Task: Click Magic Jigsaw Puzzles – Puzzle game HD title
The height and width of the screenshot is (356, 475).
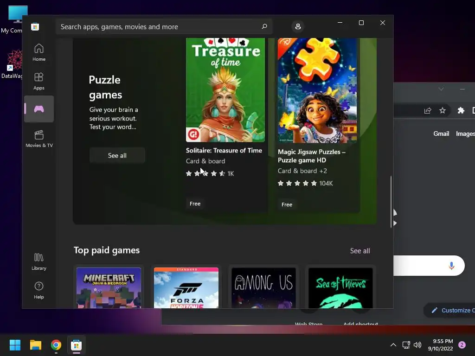Action: click(311, 156)
